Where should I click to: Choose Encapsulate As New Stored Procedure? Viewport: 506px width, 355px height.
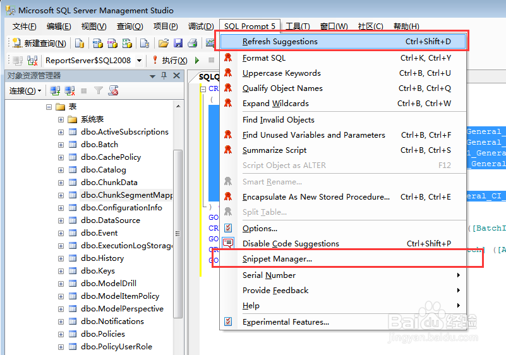click(x=343, y=197)
